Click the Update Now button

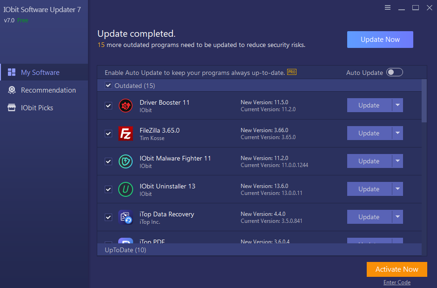click(380, 39)
